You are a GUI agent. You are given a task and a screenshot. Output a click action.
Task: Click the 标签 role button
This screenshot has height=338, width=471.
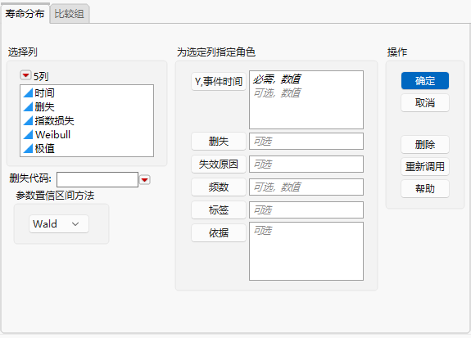(x=219, y=210)
